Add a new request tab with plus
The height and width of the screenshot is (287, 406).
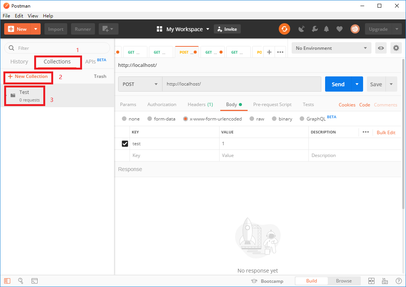pos(269,52)
